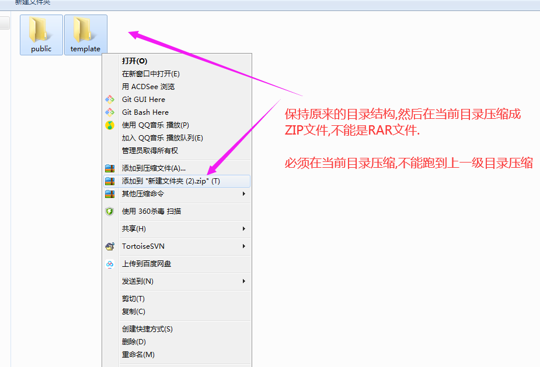The width and height of the screenshot is (540, 367).
Task: Add to "新建文件夹 (2).zip" entry
Action: (170, 181)
